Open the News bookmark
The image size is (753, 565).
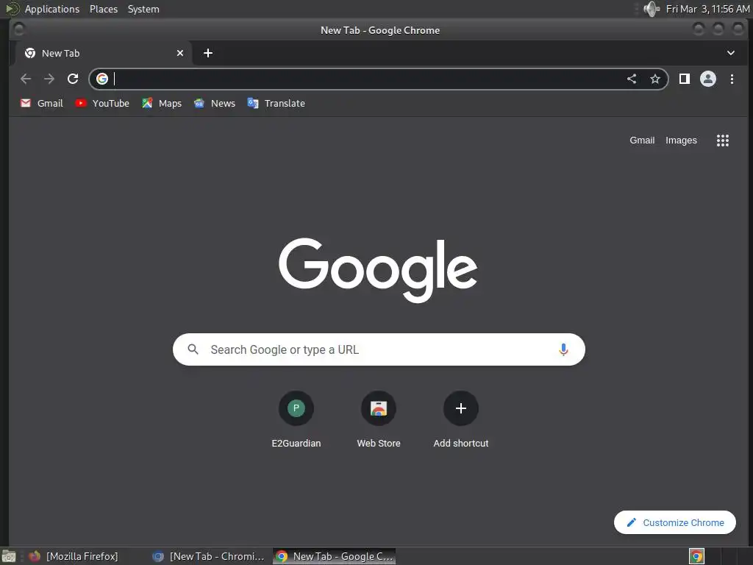point(215,103)
